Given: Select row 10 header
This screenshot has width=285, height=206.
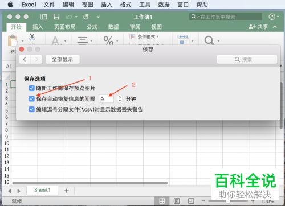Looking at the screenshot, I should (7, 143).
